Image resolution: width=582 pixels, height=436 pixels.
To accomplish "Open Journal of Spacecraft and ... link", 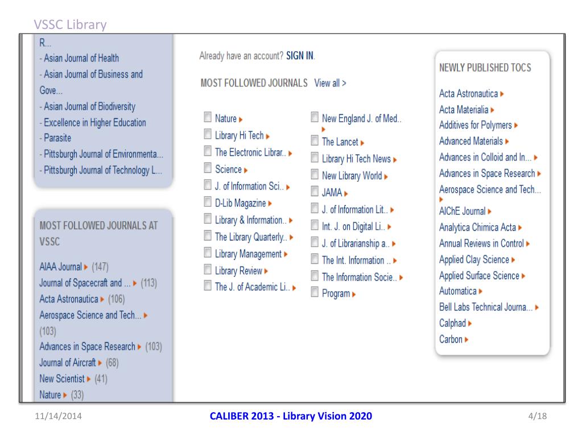I will [x=85, y=283].
